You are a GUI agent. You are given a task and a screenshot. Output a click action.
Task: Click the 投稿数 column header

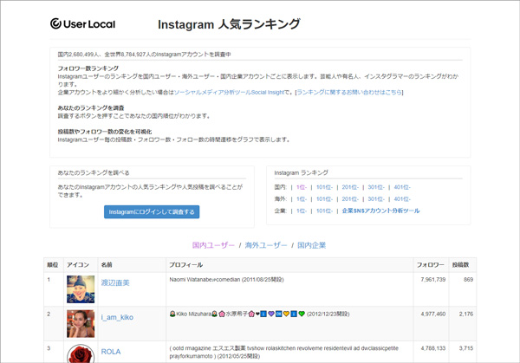tap(461, 265)
